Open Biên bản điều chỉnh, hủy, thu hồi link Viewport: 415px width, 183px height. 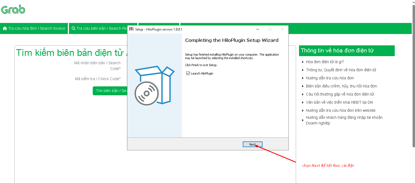(341, 86)
